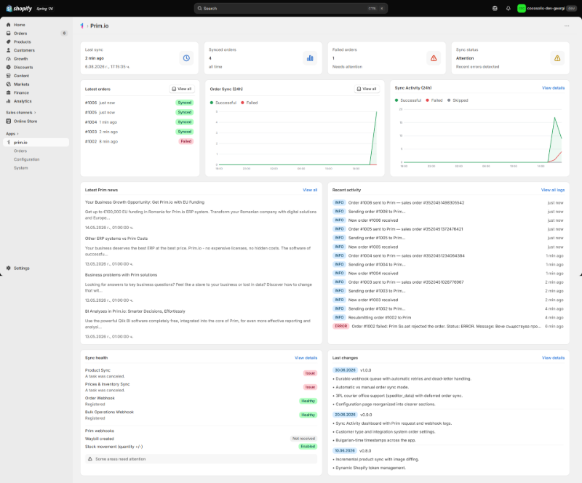
Task: Open the account menu avatar
Action: click(522, 8)
